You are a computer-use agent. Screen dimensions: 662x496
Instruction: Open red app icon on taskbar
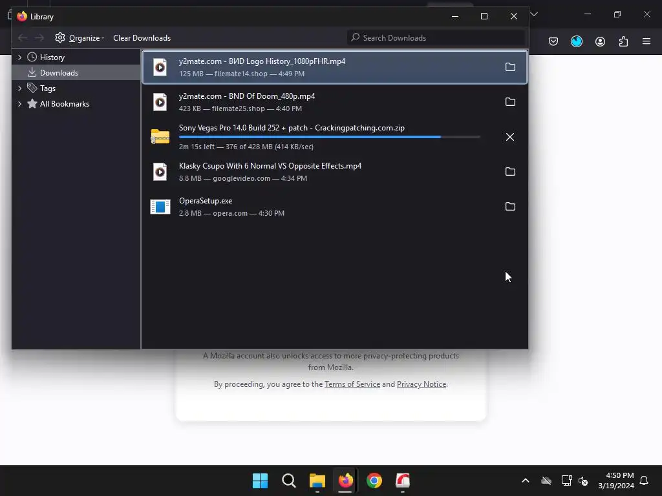coord(403,480)
